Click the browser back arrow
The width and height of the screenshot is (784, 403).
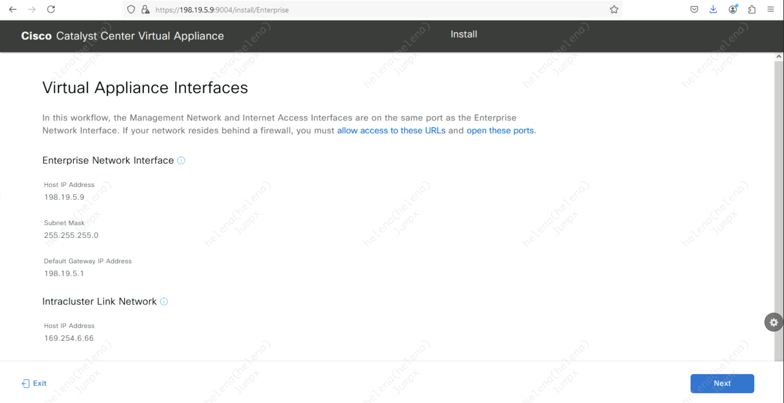click(13, 10)
